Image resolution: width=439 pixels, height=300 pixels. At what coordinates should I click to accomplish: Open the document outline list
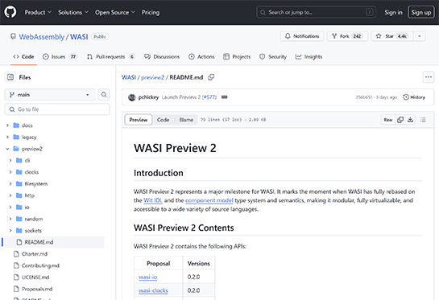coord(423,120)
